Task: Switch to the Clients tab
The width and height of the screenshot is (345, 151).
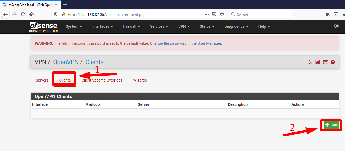Action: [x=65, y=80]
